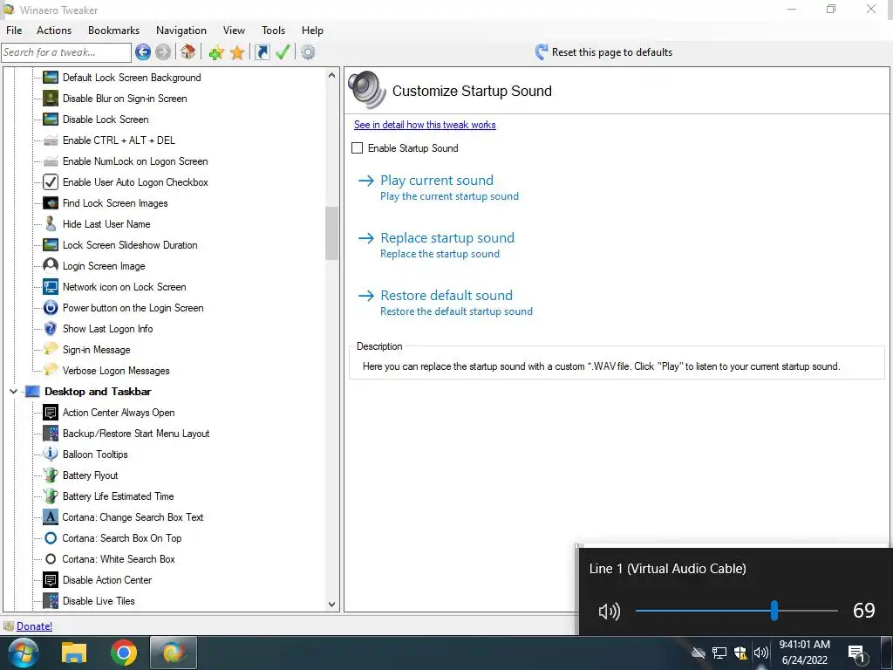Click the Login Screen Image user icon
The width and height of the screenshot is (893, 670).
pyautogui.click(x=51, y=266)
